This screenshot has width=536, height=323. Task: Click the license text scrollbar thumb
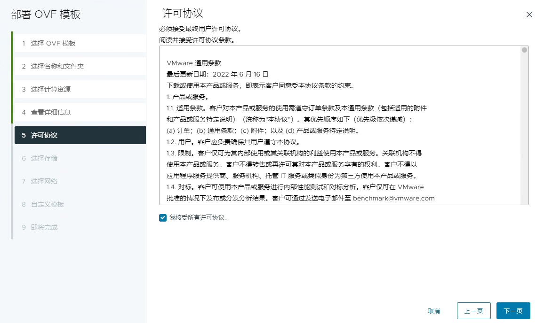(x=524, y=50)
